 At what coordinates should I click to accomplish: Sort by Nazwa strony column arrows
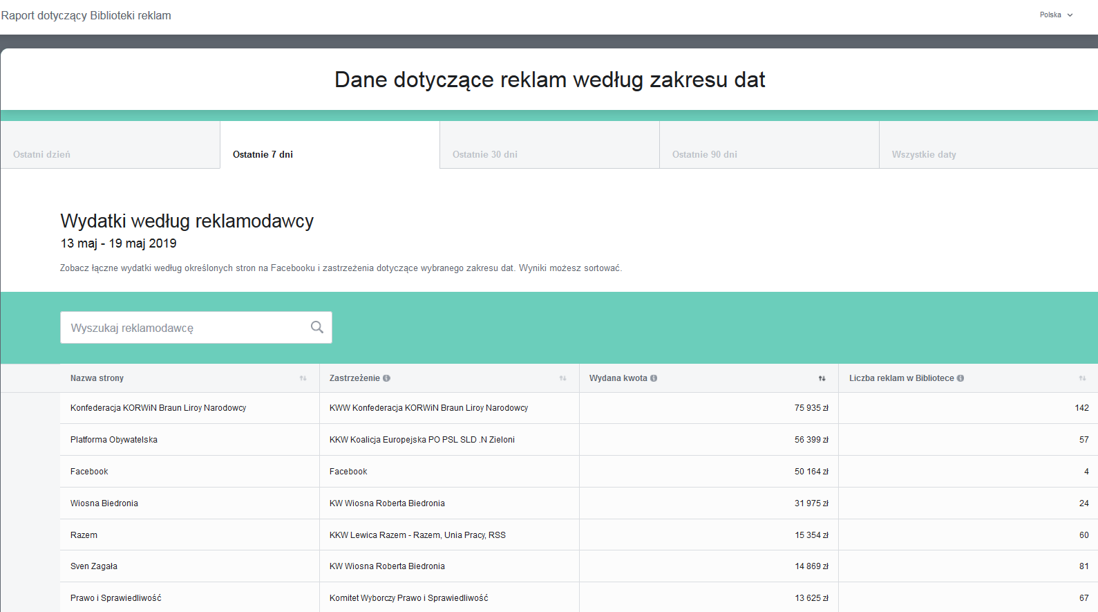click(303, 378)
